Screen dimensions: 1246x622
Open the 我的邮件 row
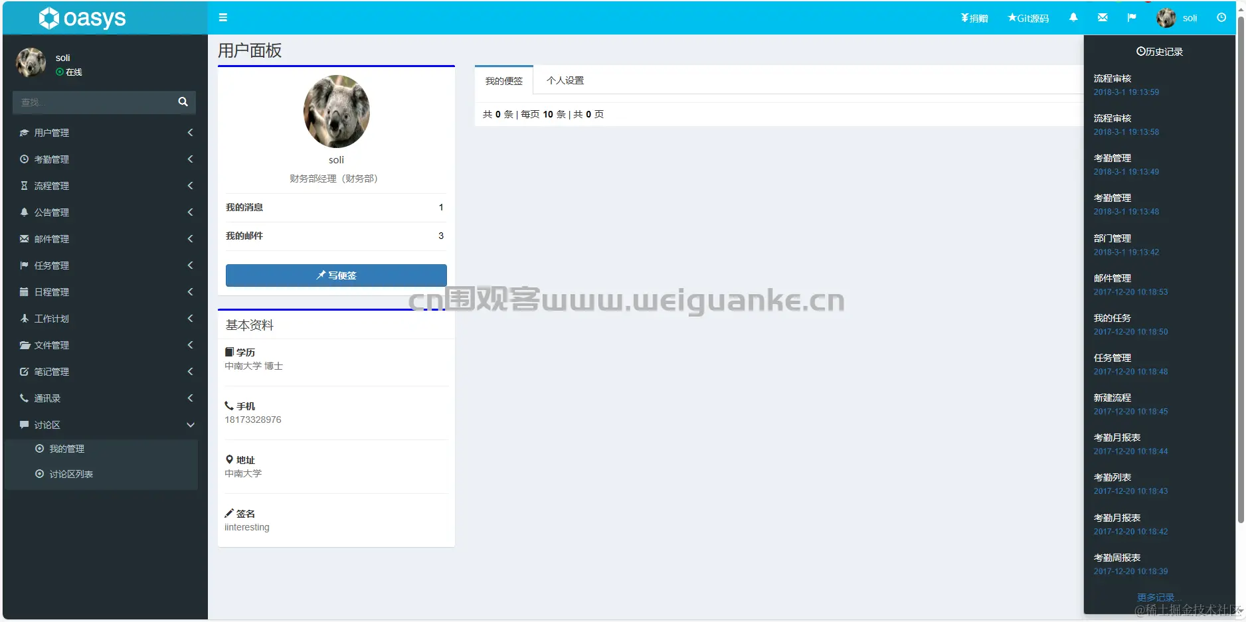[x=336, y=236]
